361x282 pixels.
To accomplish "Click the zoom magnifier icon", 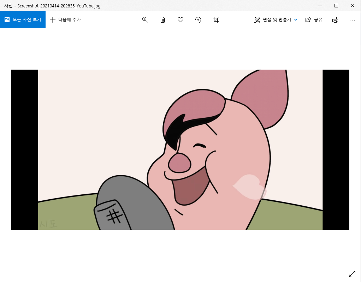I will click(145, 20).
